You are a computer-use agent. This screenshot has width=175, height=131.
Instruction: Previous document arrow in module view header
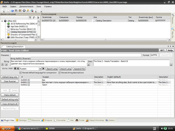pyautogui.click(x=168, y=46)
